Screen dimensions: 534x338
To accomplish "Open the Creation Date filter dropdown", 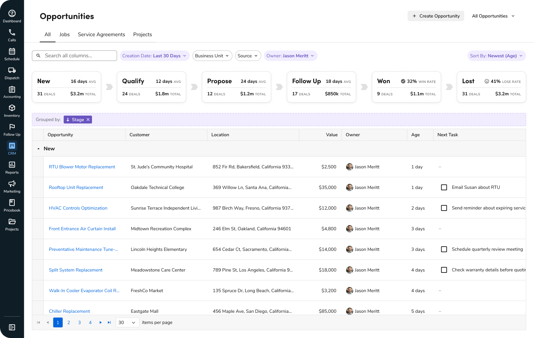I will 154,56.
